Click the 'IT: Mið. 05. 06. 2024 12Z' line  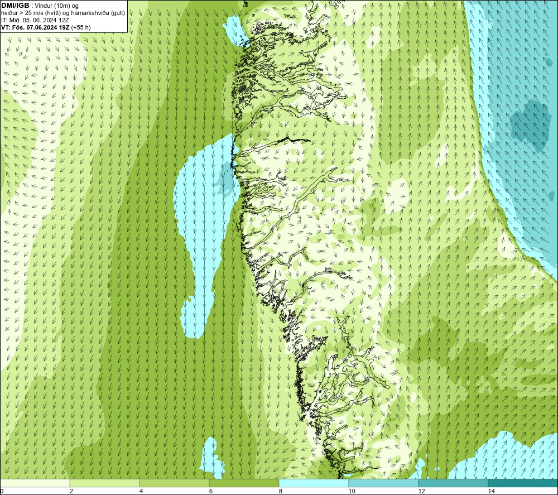click(x=35, y=20)
